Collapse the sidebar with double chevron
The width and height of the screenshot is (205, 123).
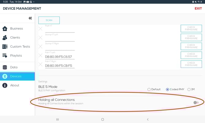pos(30,18)
